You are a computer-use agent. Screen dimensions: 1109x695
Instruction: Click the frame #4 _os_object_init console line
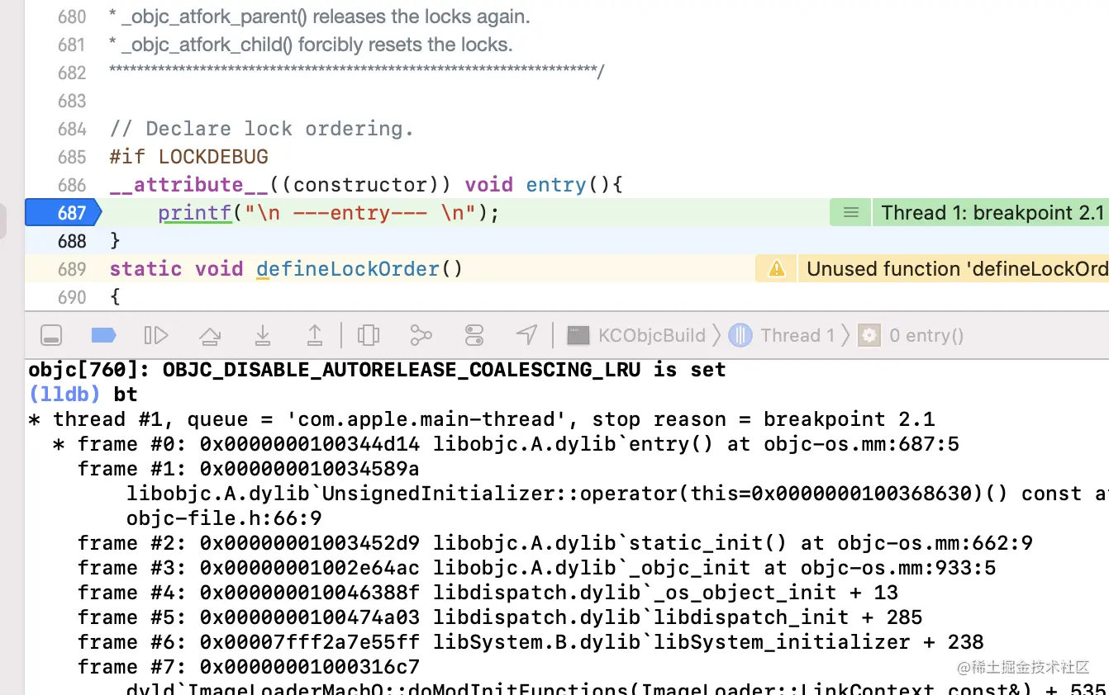click(488, 593)
